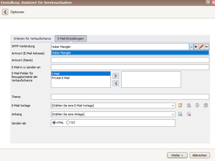Click the Abbrechen button
215x161 pixels.
click(x=199, y=155)
